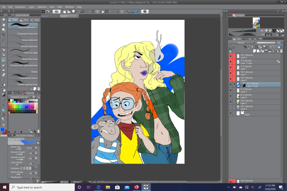Show Layer 4 by clicking its visibility box
The width and height of the screenshot is (287, 191).
pos(230,108)
